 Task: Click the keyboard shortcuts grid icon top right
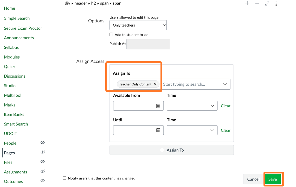coord(276,3)
